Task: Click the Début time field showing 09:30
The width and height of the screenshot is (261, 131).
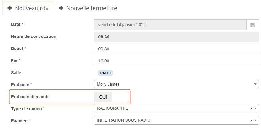Action: pyautogui.click(x=176, y=49)
